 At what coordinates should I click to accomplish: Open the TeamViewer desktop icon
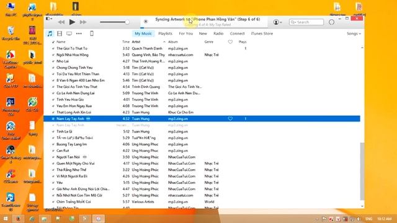(x=11, y=202)
